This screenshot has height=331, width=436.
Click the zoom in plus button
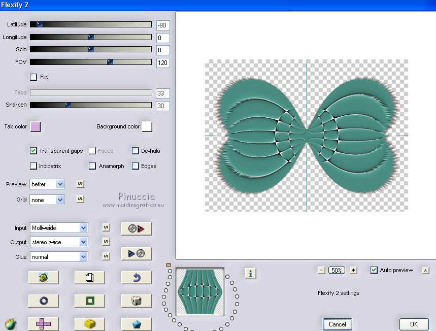[353, 270]
